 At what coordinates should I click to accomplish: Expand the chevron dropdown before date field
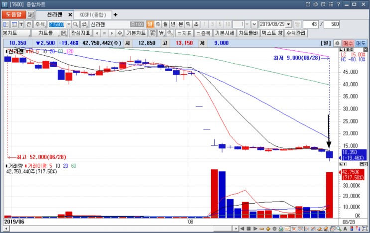(x=254, y=24)
